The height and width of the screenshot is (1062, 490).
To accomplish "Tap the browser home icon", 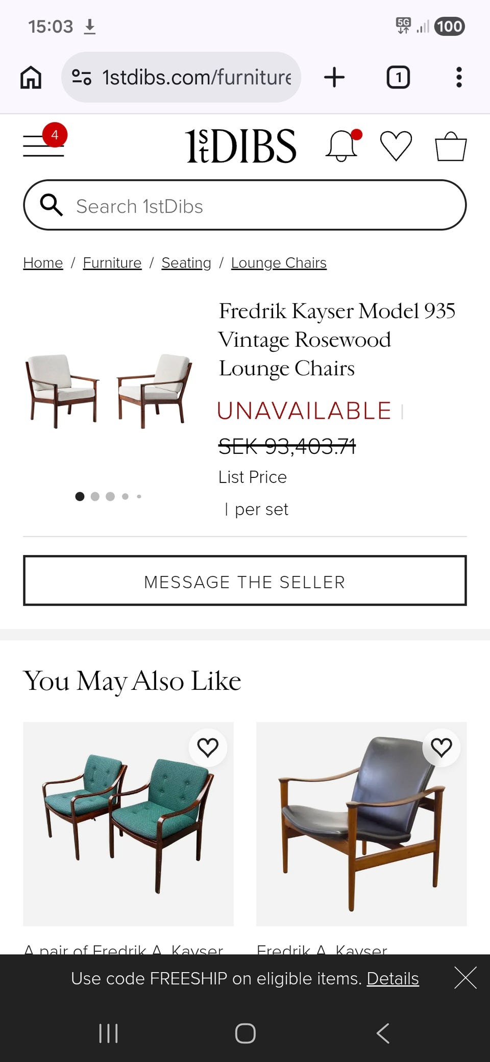I will point(31,78).
